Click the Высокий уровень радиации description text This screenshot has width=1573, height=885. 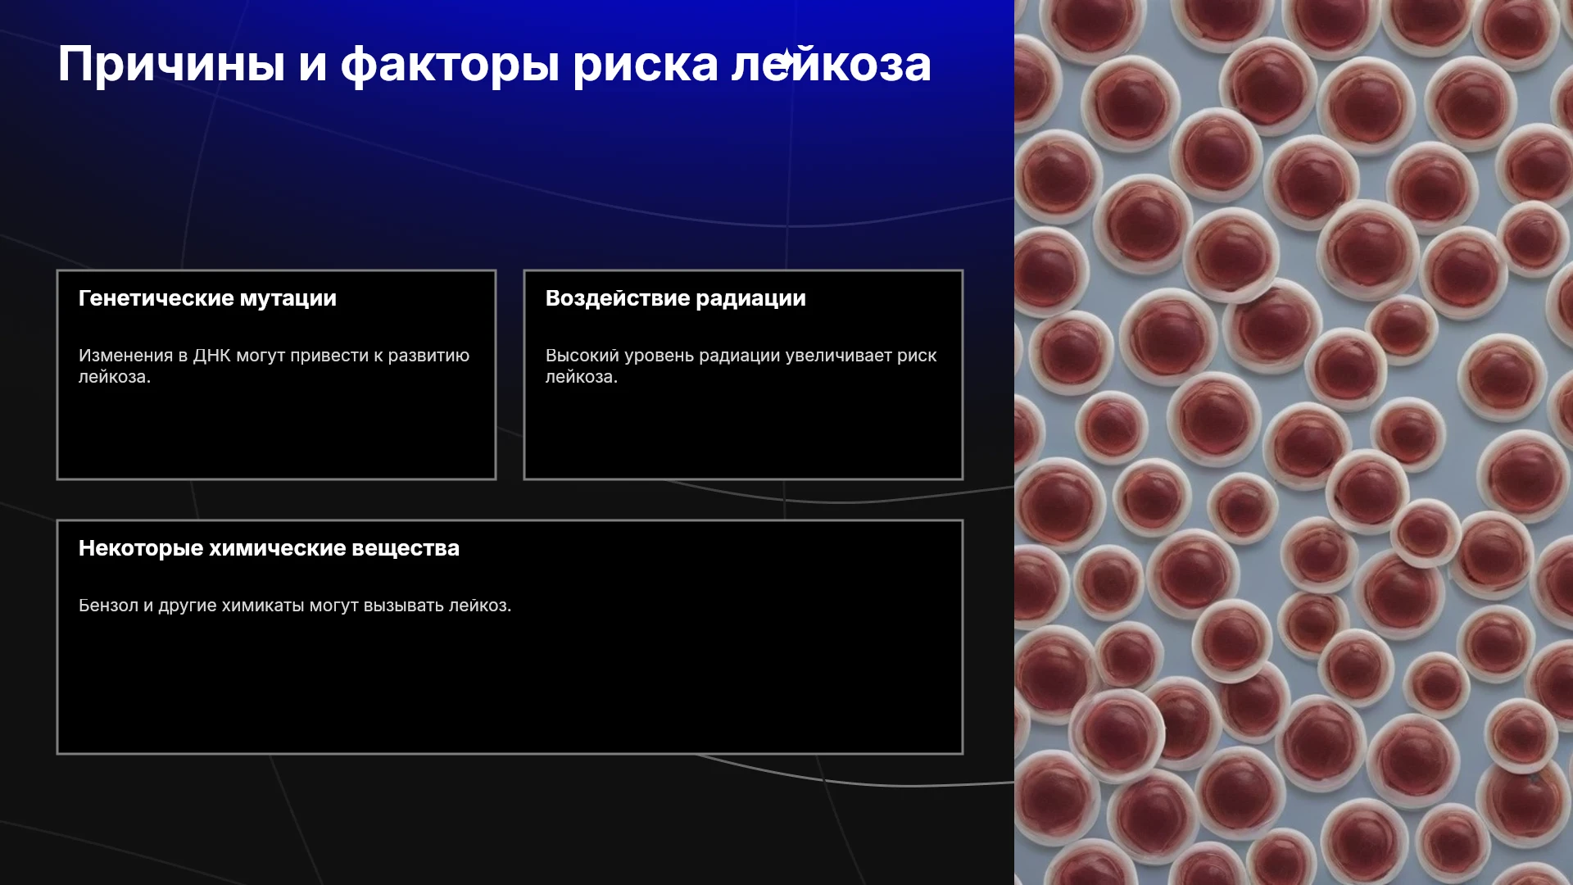click(741, 366)
